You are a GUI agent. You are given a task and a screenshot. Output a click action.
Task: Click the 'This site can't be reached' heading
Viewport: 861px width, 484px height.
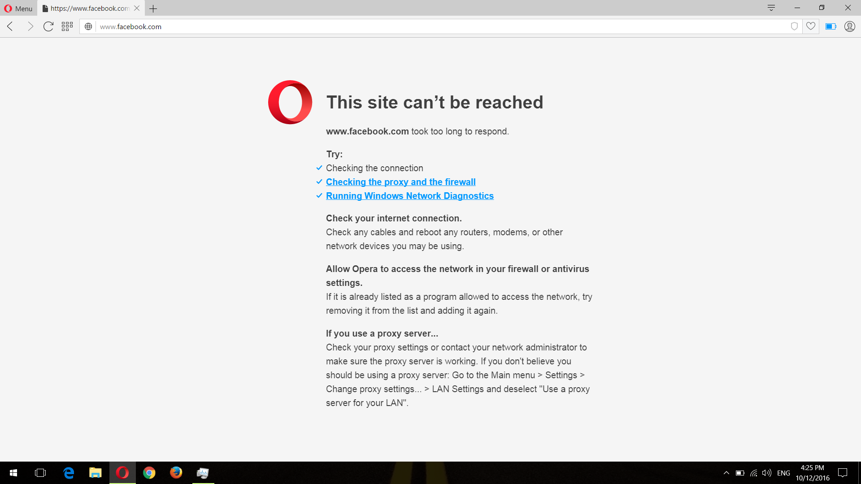[x=435, y=102]
